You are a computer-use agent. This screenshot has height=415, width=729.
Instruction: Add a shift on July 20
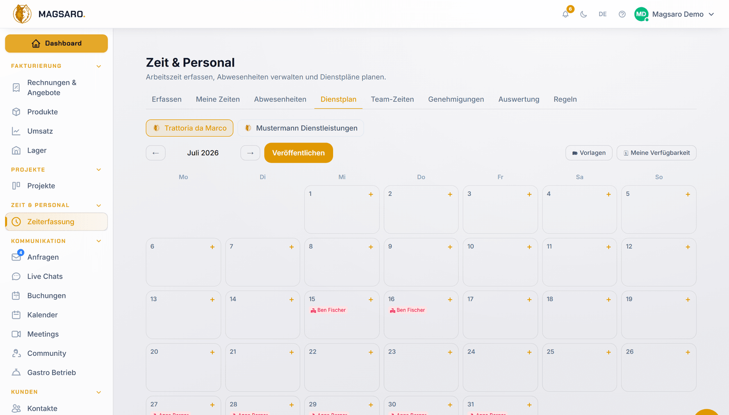point(212,352)
